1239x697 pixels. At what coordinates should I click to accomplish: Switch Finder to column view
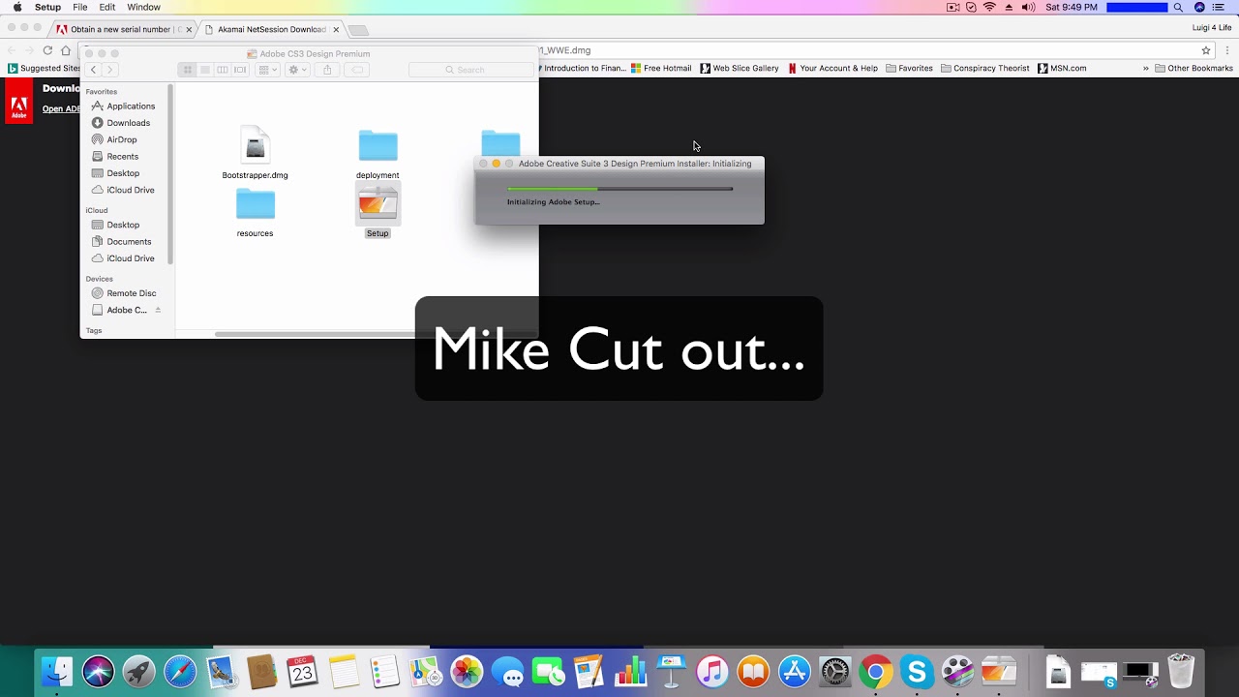tap(223, 70)
